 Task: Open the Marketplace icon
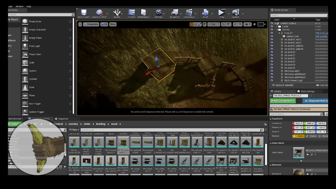pos(143,14)
